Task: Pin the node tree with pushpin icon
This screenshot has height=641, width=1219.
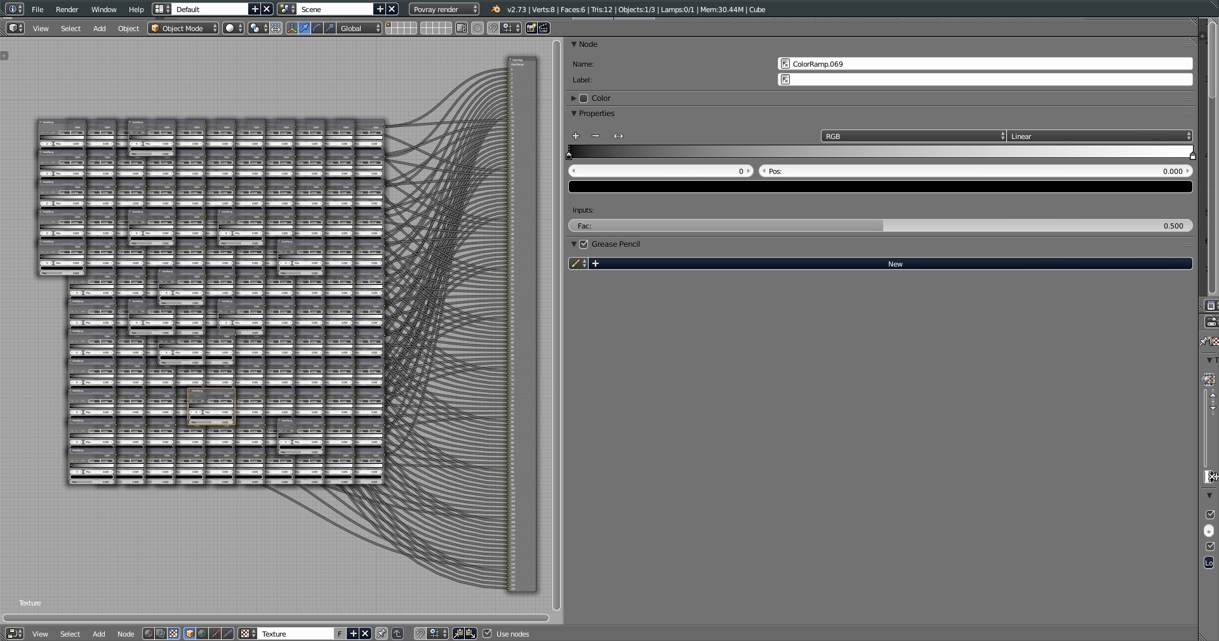Action: [x=381, y=633]
